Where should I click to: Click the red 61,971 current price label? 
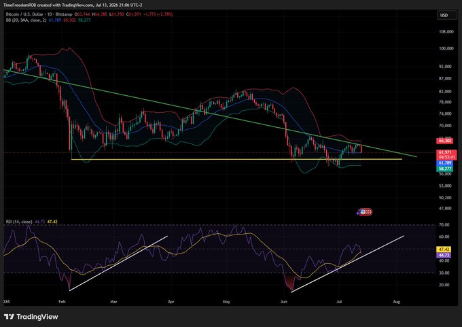[x=446, y=152]
